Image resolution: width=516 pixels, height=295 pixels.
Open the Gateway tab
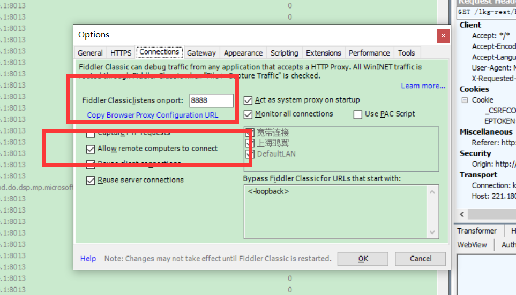201,53
